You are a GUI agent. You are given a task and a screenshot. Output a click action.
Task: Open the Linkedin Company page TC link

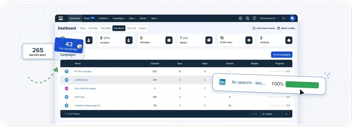[x=87, y=106]
